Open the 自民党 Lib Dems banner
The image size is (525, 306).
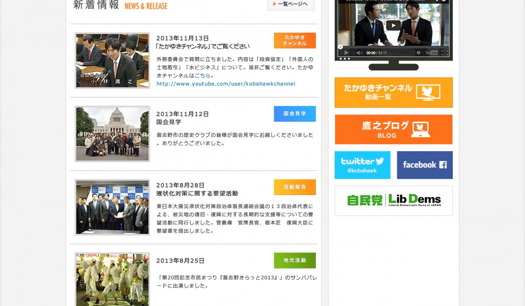tap(394, 201)
